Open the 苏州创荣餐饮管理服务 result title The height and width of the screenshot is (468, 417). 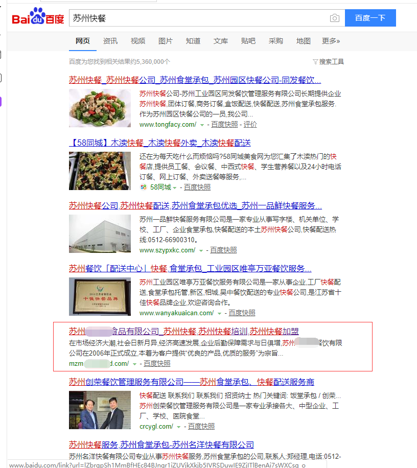coord(192,382)
